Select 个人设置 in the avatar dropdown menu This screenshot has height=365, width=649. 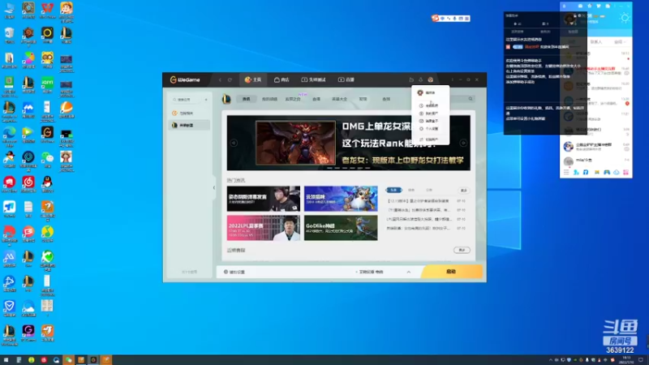[431, 129]
